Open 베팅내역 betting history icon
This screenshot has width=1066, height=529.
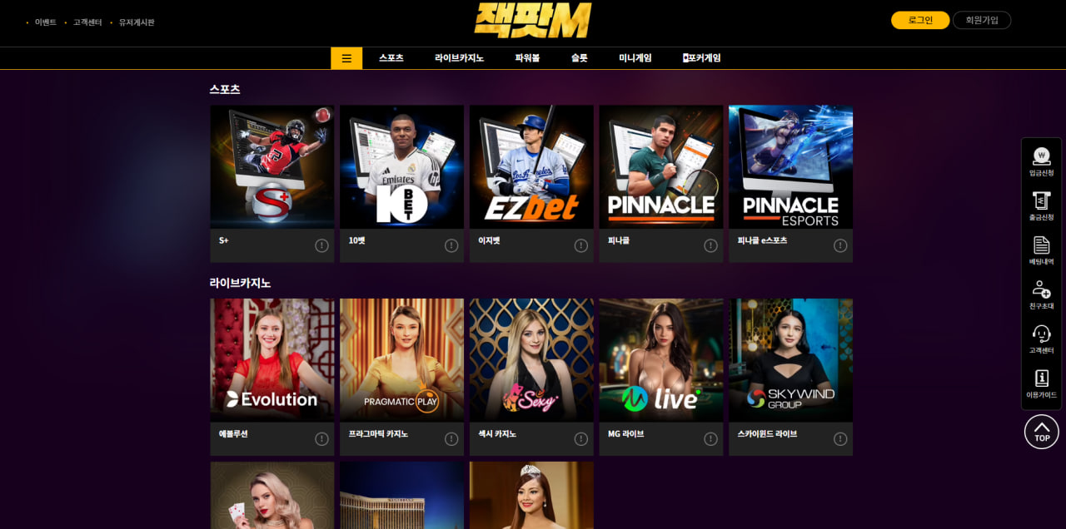[1041, 250]
